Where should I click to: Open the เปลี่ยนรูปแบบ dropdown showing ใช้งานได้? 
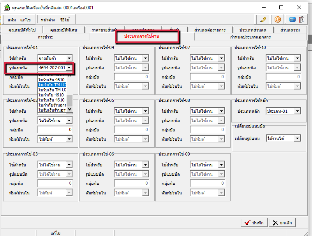coord(297,138)
